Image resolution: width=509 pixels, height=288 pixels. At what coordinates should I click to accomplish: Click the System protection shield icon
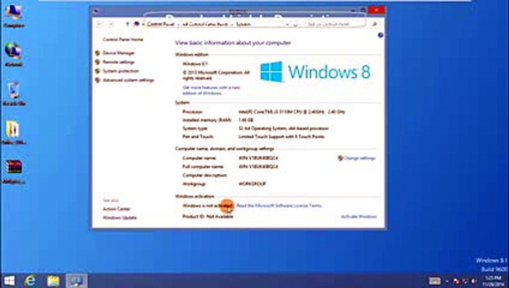pyautogui.click(x=97, y=71)
